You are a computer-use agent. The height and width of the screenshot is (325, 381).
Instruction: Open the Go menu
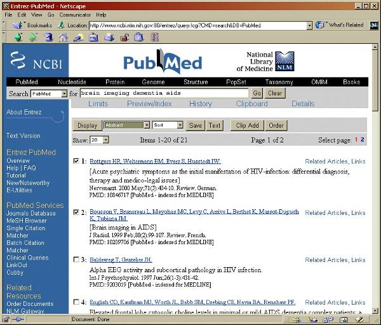51,15
